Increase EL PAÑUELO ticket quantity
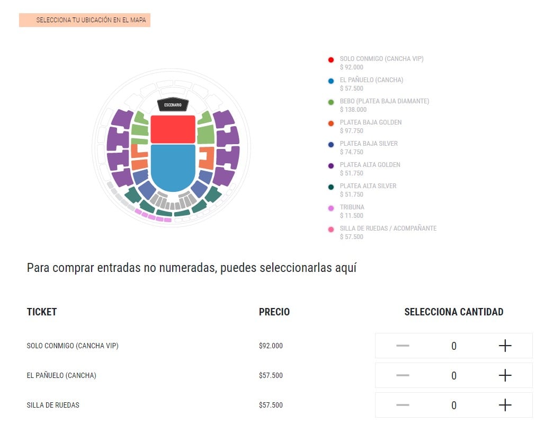 pos(505,375)
